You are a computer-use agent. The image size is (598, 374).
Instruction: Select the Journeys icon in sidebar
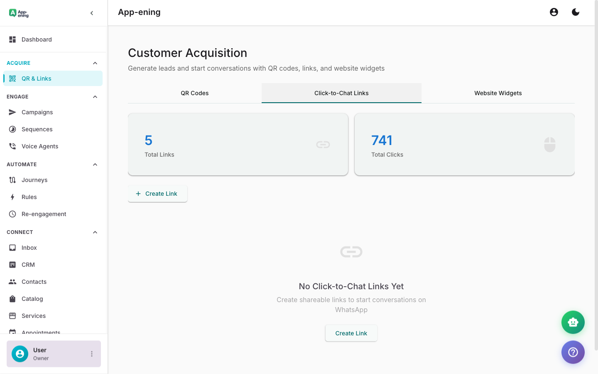tap(12, 180)
